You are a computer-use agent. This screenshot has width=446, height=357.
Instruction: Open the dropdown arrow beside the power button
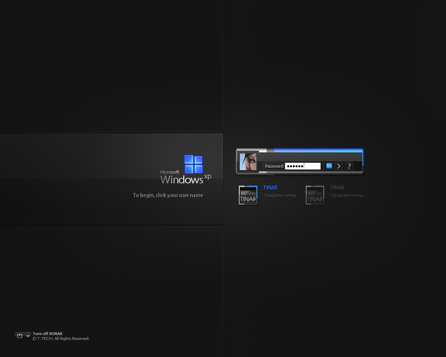[28, 336]
